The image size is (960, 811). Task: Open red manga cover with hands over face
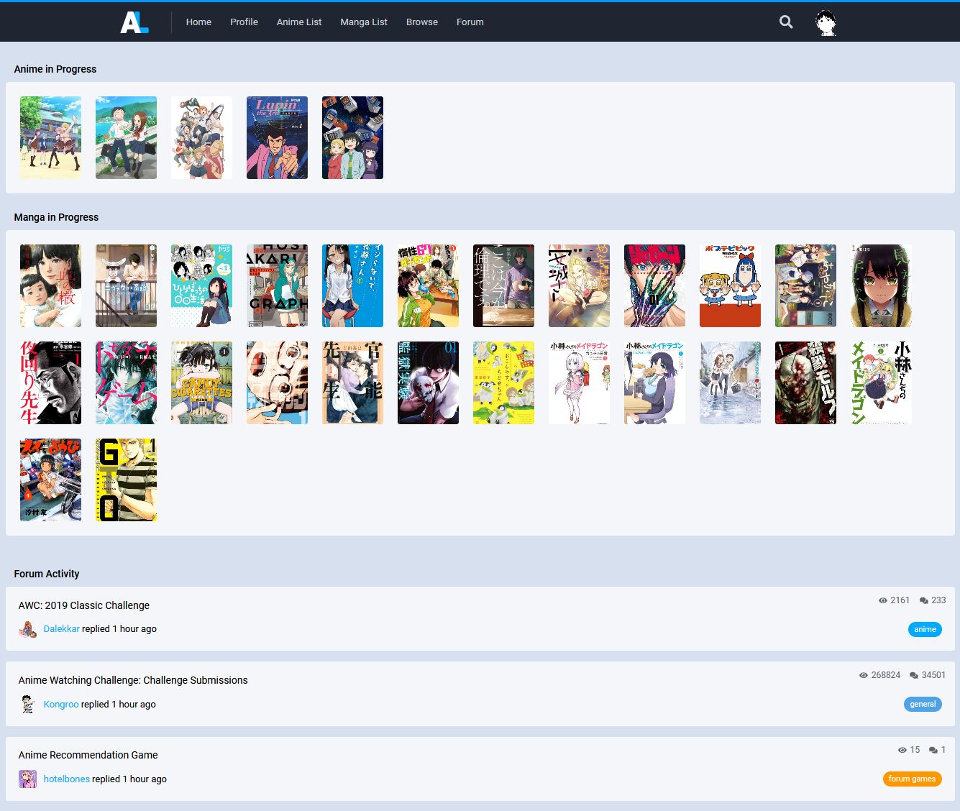click(x=654, y=285)
